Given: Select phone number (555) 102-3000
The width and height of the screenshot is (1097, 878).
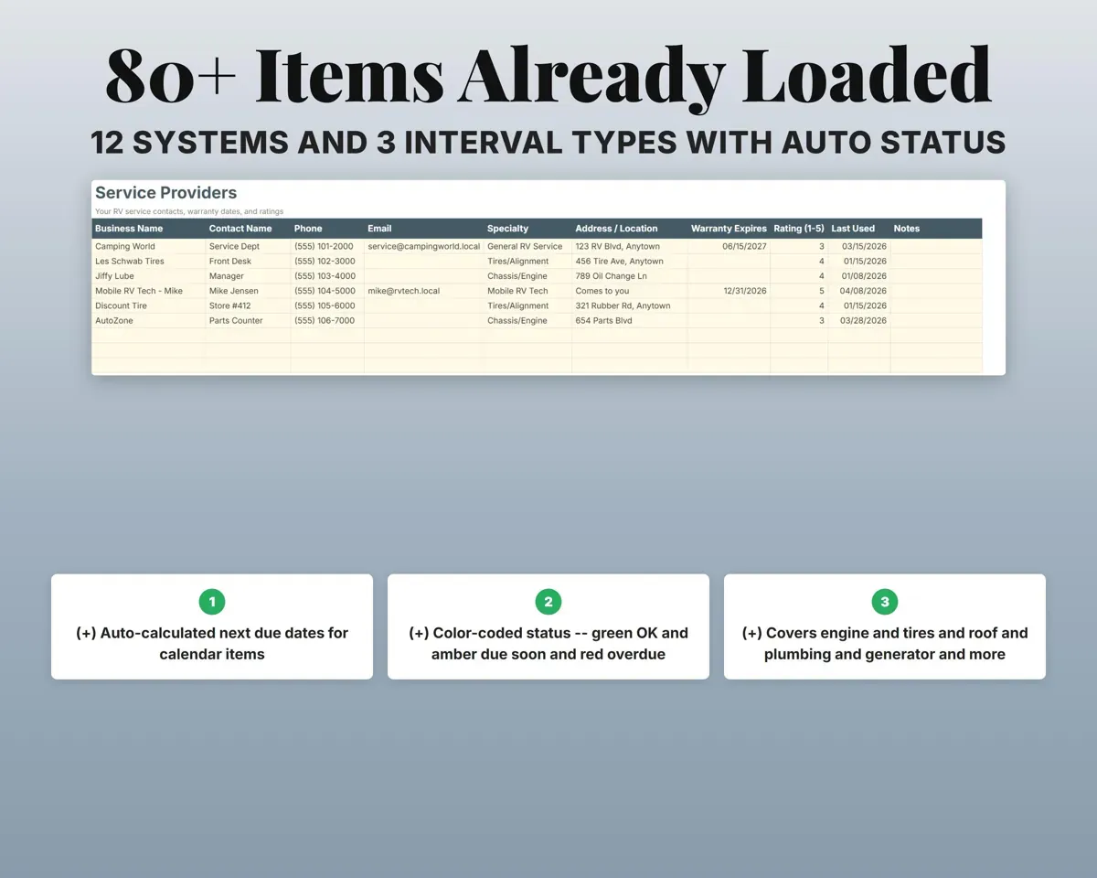Looking at the screenshot, I should coord(327,261).
